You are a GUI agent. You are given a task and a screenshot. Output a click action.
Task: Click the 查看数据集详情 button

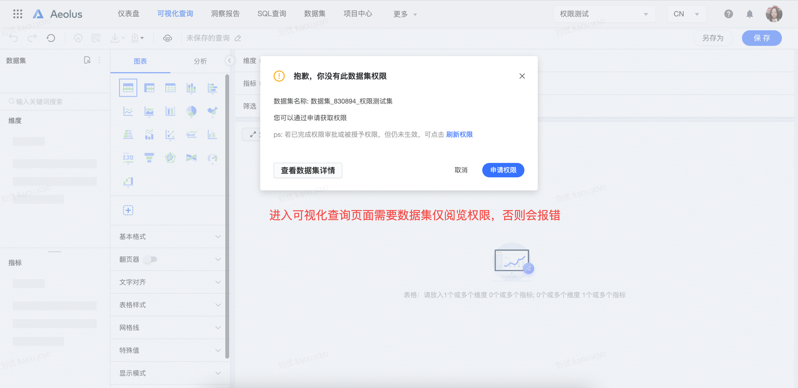[x=308, y=170]
